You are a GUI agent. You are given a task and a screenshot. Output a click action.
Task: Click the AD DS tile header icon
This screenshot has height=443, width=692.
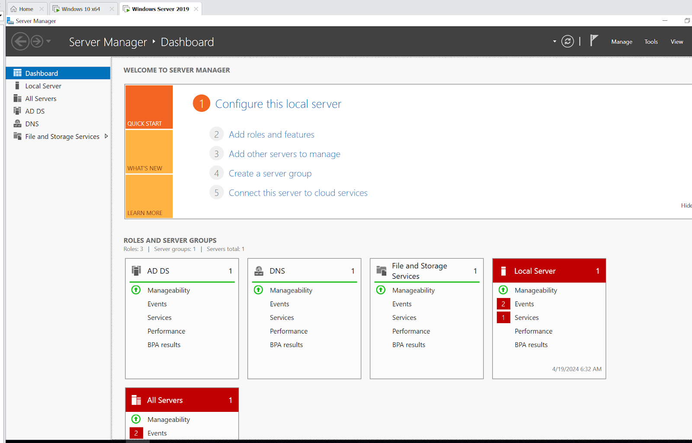(136, 271)
